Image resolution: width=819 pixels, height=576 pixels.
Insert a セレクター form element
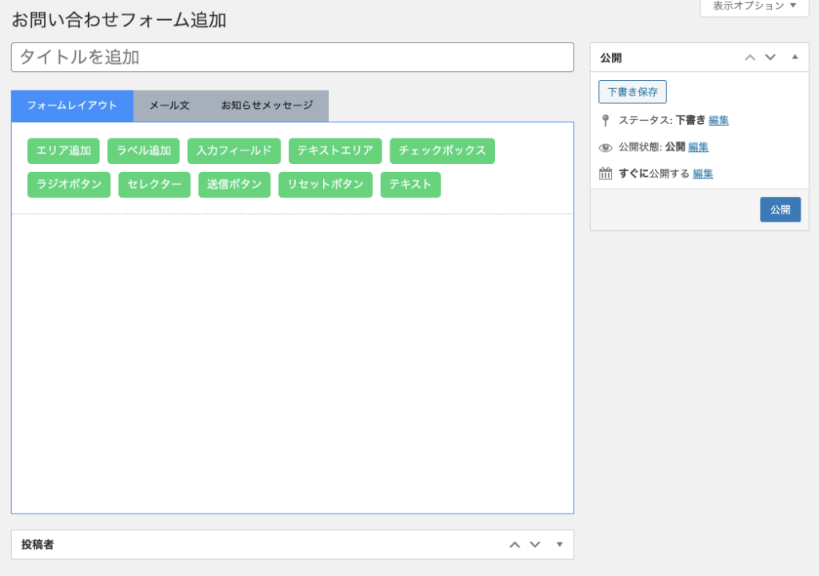click(154, 185)
